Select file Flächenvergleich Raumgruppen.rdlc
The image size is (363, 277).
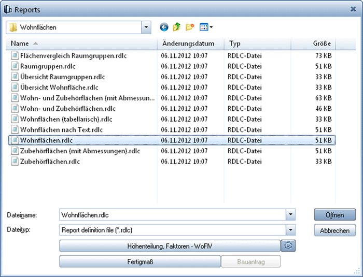coord(73,56)
